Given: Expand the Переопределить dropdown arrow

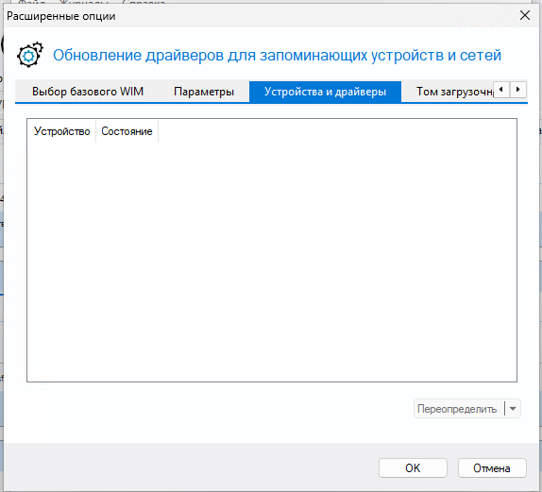Looking at the screenshot, I should (513, 409).
